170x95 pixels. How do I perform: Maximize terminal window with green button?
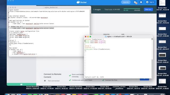point(90,37)
